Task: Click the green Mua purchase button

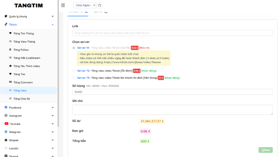Action: pos(265,150)
